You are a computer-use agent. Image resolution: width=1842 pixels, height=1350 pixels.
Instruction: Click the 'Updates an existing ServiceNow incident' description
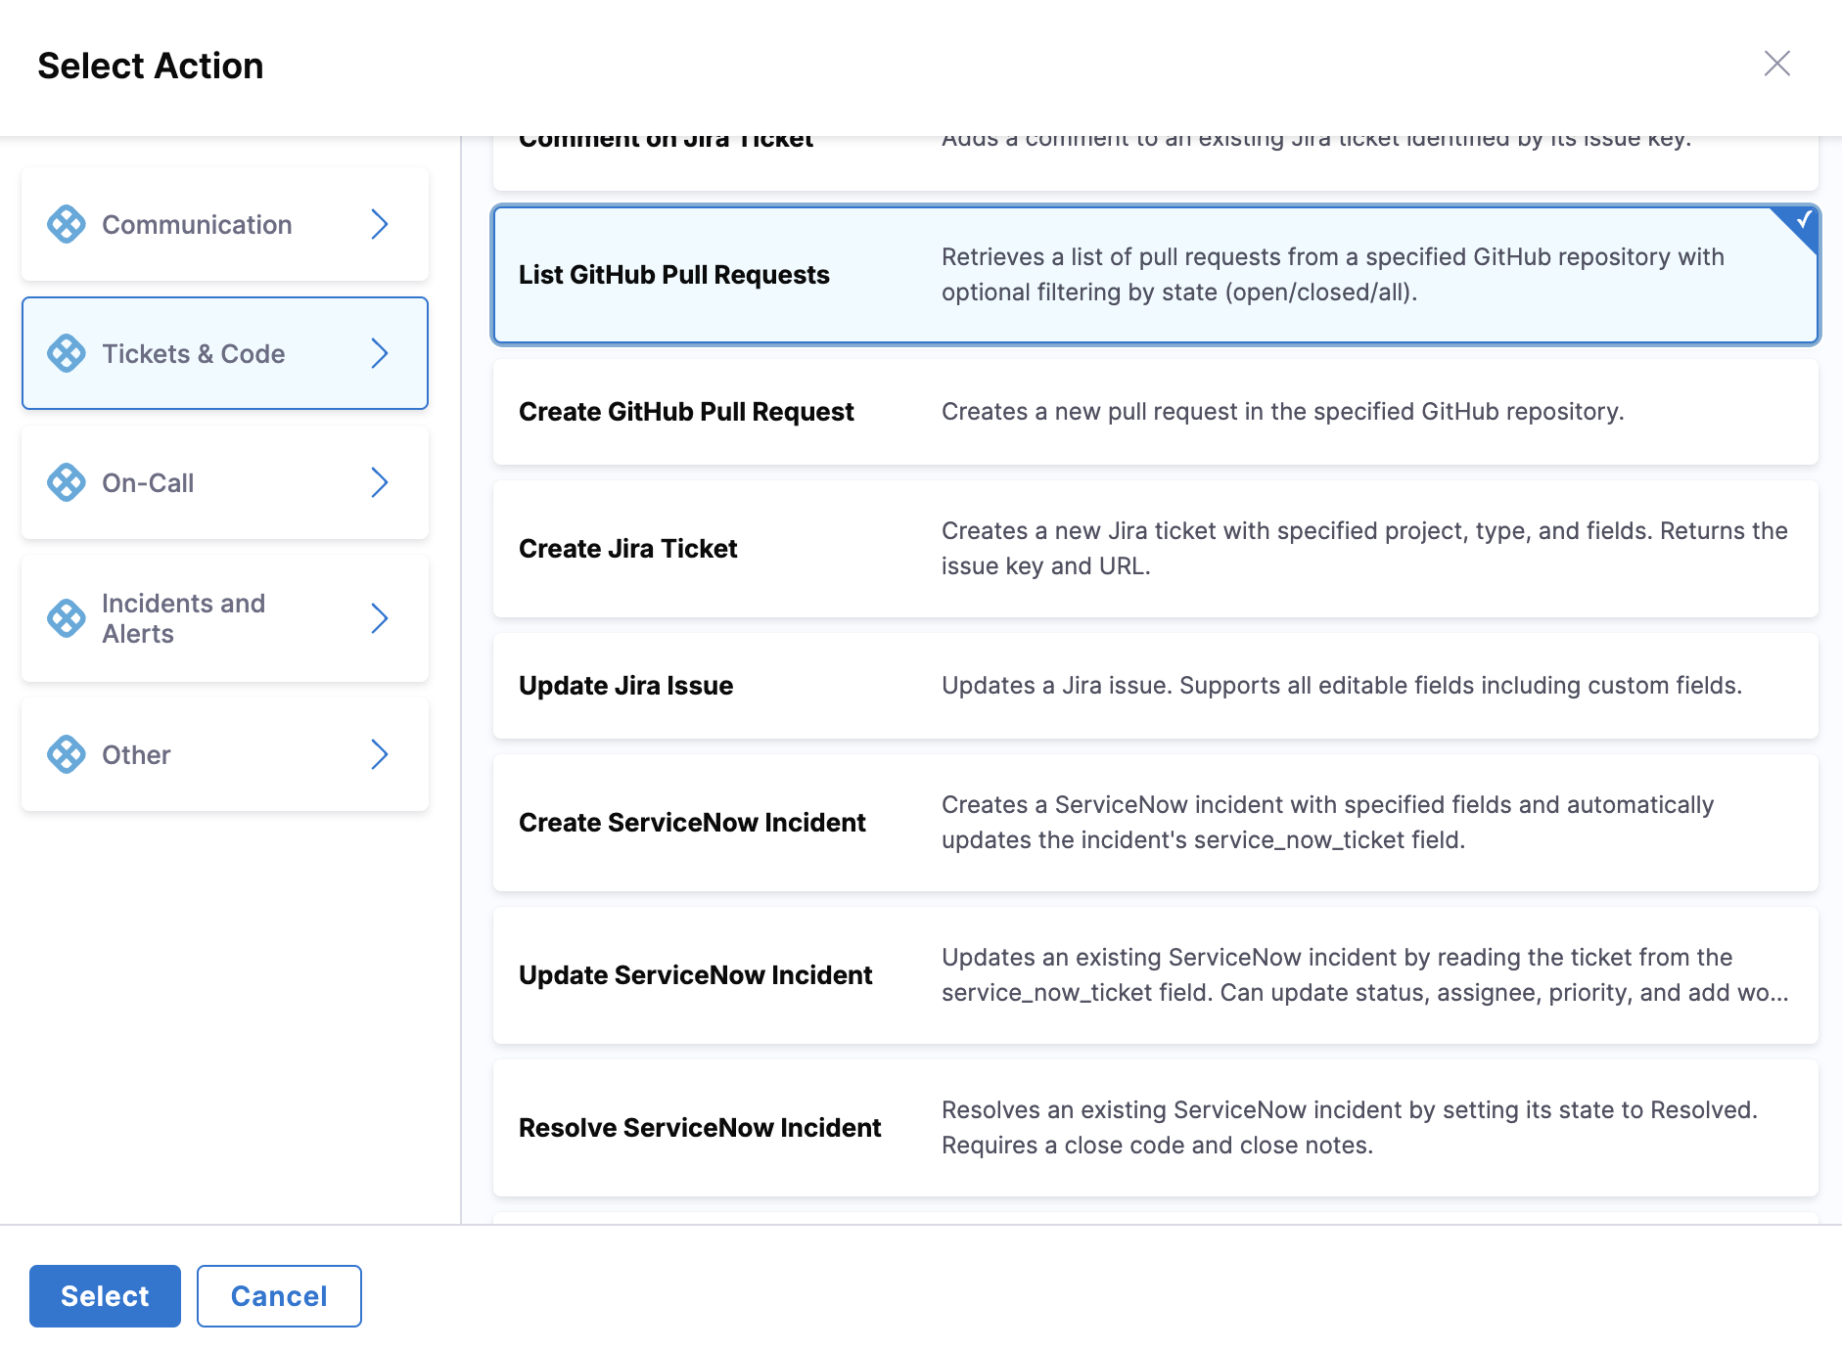click(1365, 975)
